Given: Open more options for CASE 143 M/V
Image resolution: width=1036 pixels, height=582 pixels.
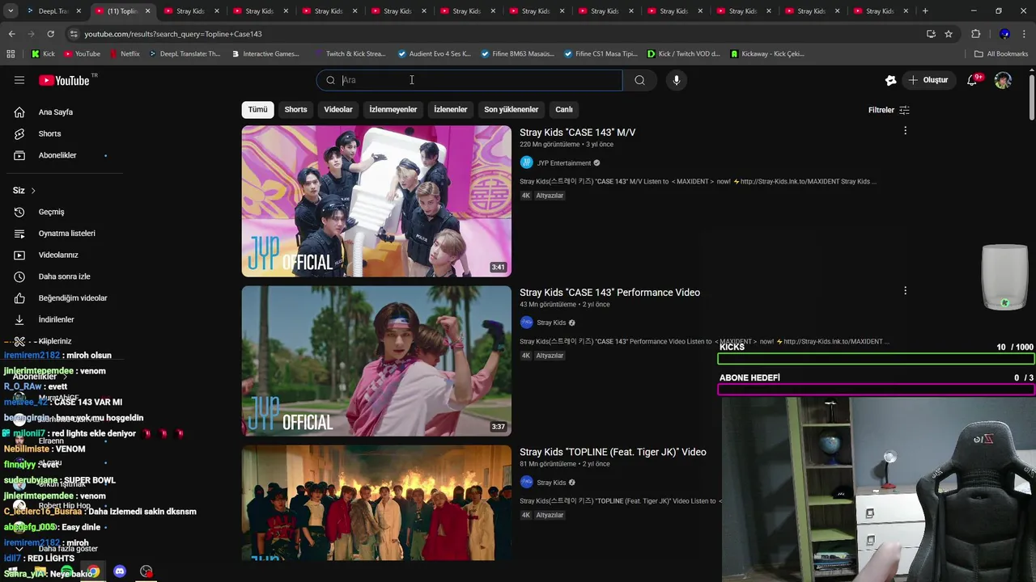Looking at the screenshot, I should click(905, 131).
